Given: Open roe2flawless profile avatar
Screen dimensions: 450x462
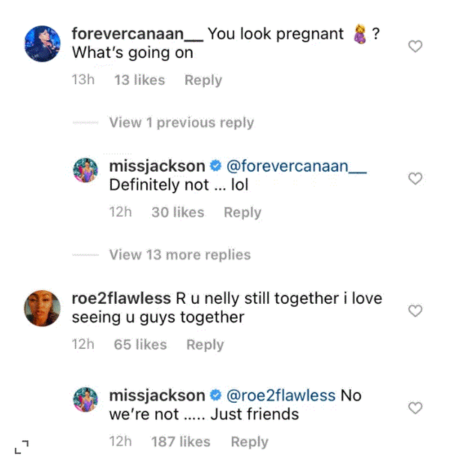Looking at the screenshot, I should click(43, 308).
